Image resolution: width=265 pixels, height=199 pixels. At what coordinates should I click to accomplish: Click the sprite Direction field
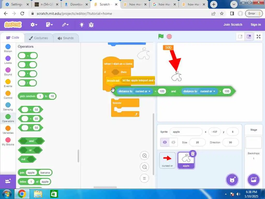click(231, 142)
